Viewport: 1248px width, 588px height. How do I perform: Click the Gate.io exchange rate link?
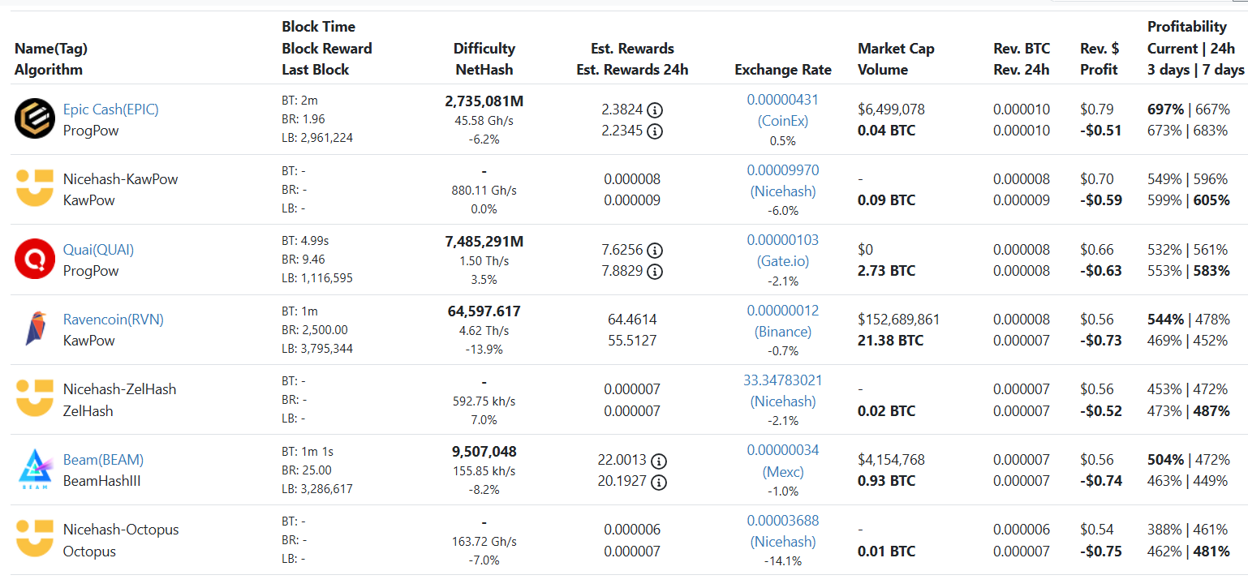[x=782, y=261]
